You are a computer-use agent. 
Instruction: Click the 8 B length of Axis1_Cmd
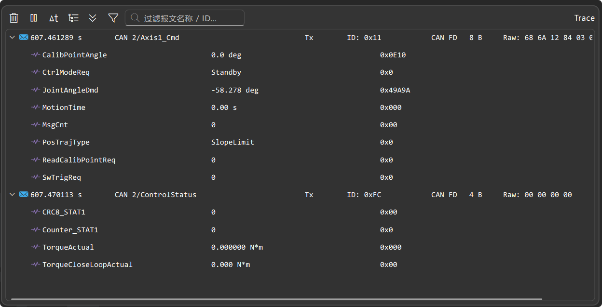476,38
